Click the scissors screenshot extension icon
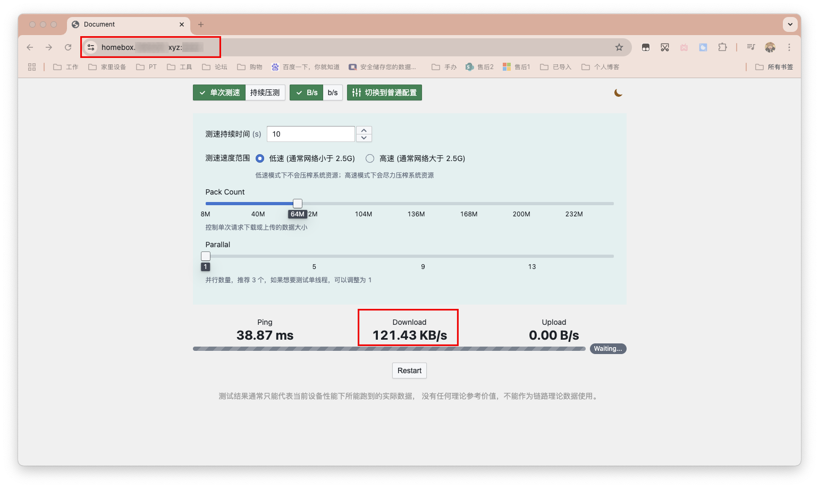 (665, 47)
